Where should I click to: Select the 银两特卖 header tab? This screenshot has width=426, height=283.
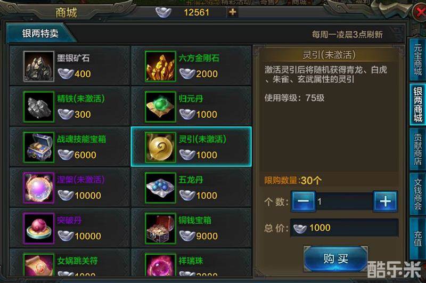point(40,34)
